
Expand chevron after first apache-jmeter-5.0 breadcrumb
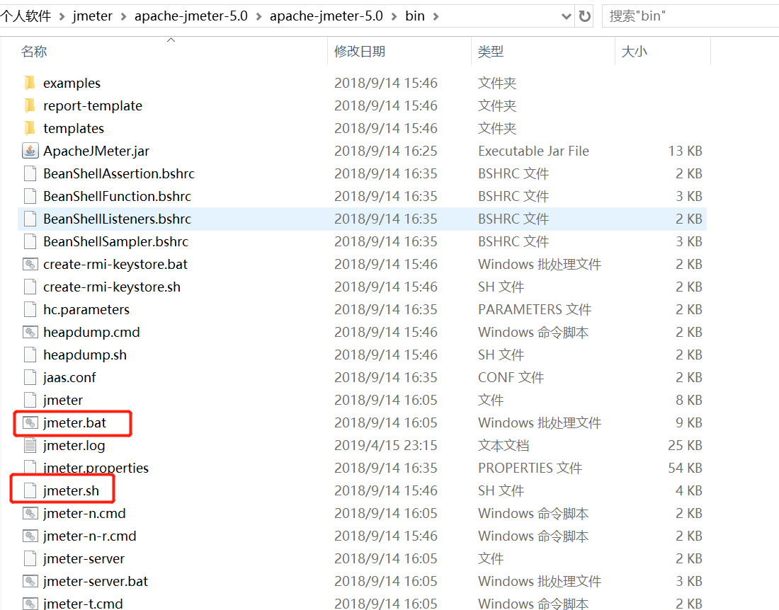click(x=258, y=16)
